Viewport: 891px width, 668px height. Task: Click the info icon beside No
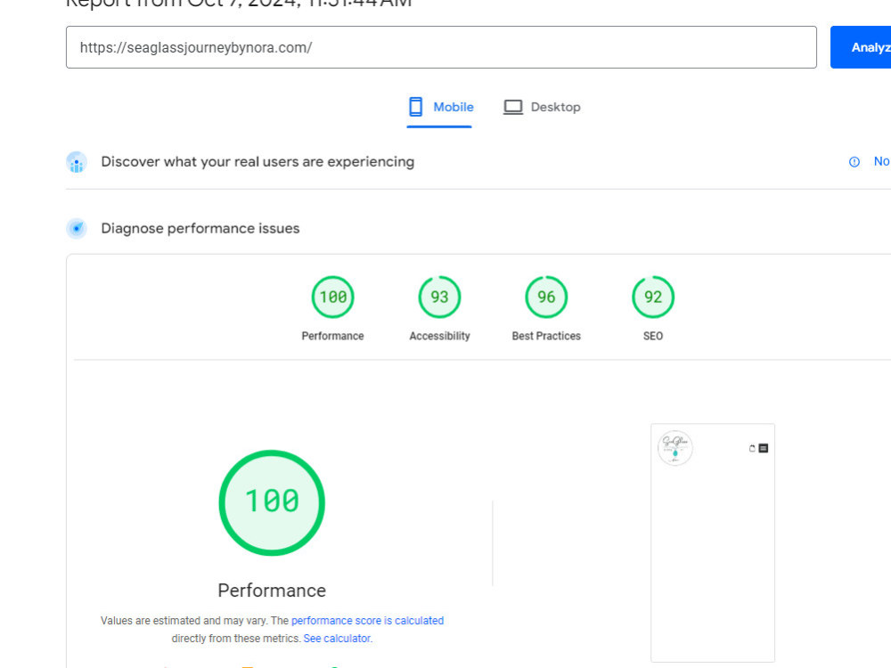click(854, 162)
